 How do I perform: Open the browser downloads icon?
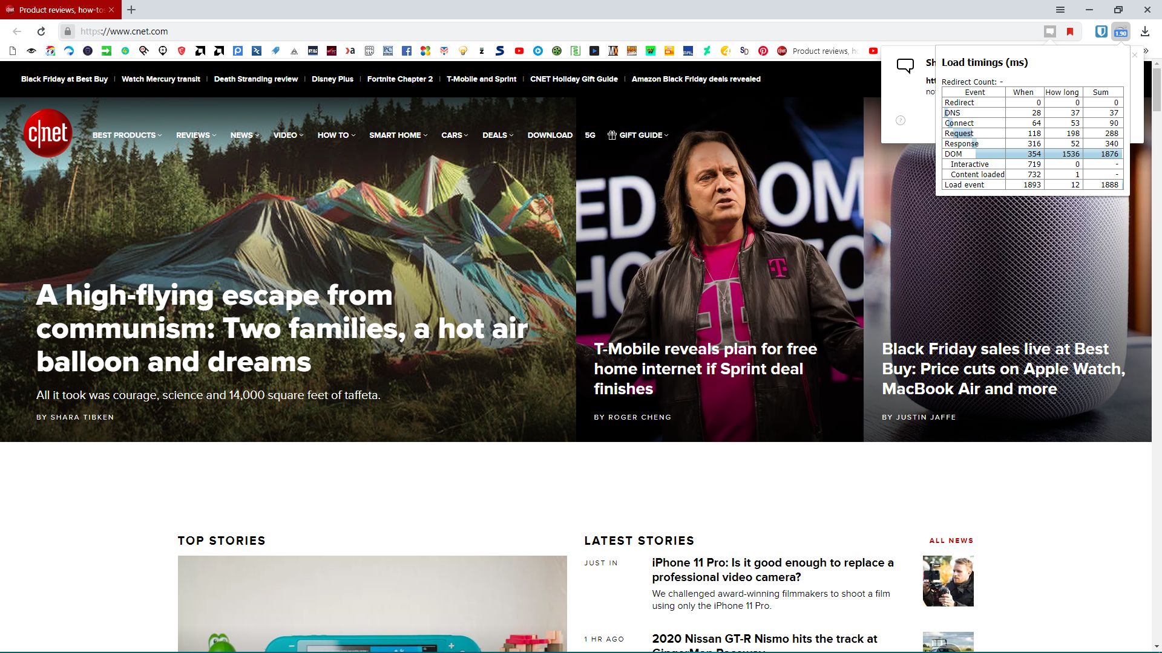(x=1144, y=31)
